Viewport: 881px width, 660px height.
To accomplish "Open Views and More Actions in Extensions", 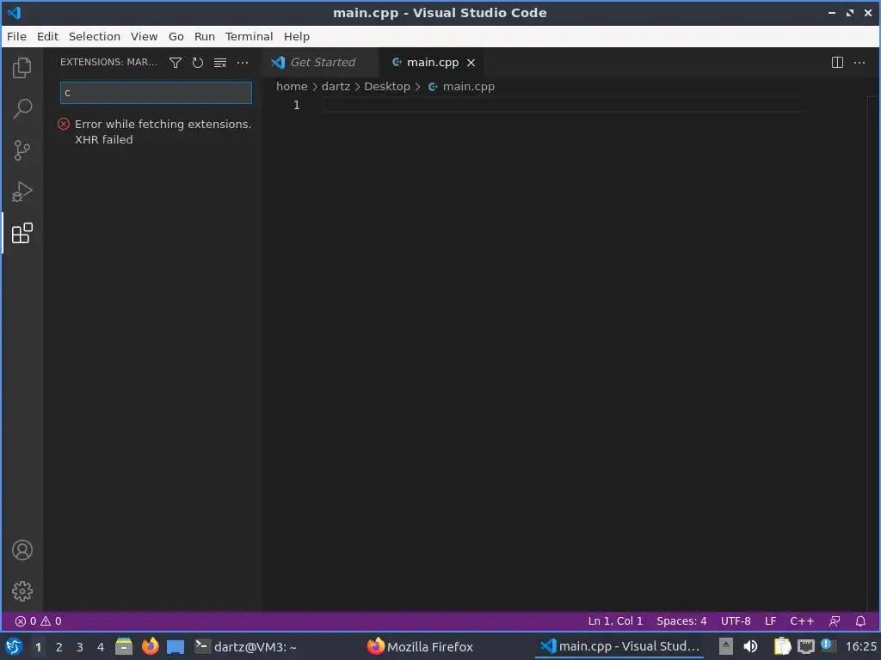I will click(242, 62).
